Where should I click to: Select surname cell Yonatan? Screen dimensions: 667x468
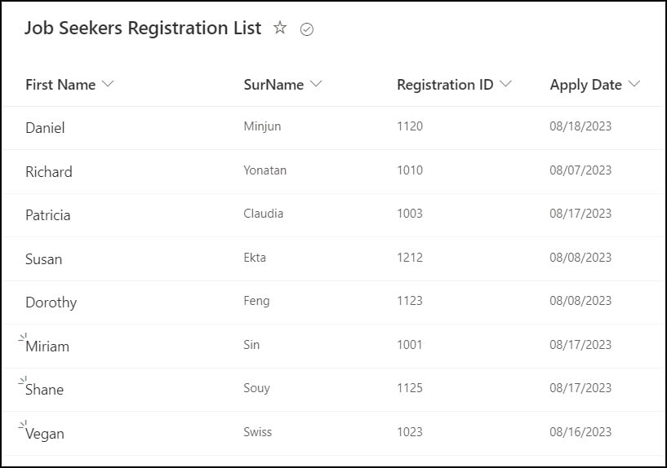point(265,170)
